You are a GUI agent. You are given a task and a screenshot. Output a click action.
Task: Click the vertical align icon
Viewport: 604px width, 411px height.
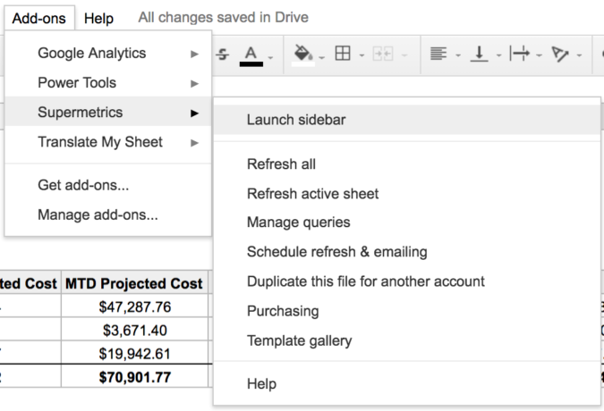point(480,54)
